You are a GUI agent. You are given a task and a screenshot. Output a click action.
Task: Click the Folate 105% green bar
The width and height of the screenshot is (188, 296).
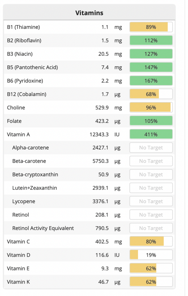click(151, 121)
